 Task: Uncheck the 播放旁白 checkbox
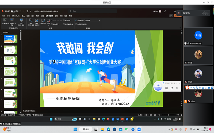52,24
